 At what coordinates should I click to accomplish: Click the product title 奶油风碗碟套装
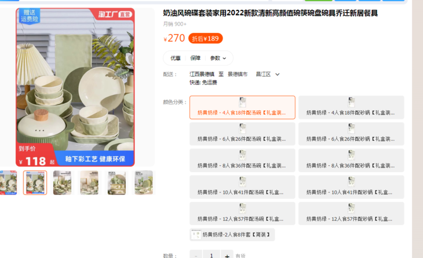[270, 13]
